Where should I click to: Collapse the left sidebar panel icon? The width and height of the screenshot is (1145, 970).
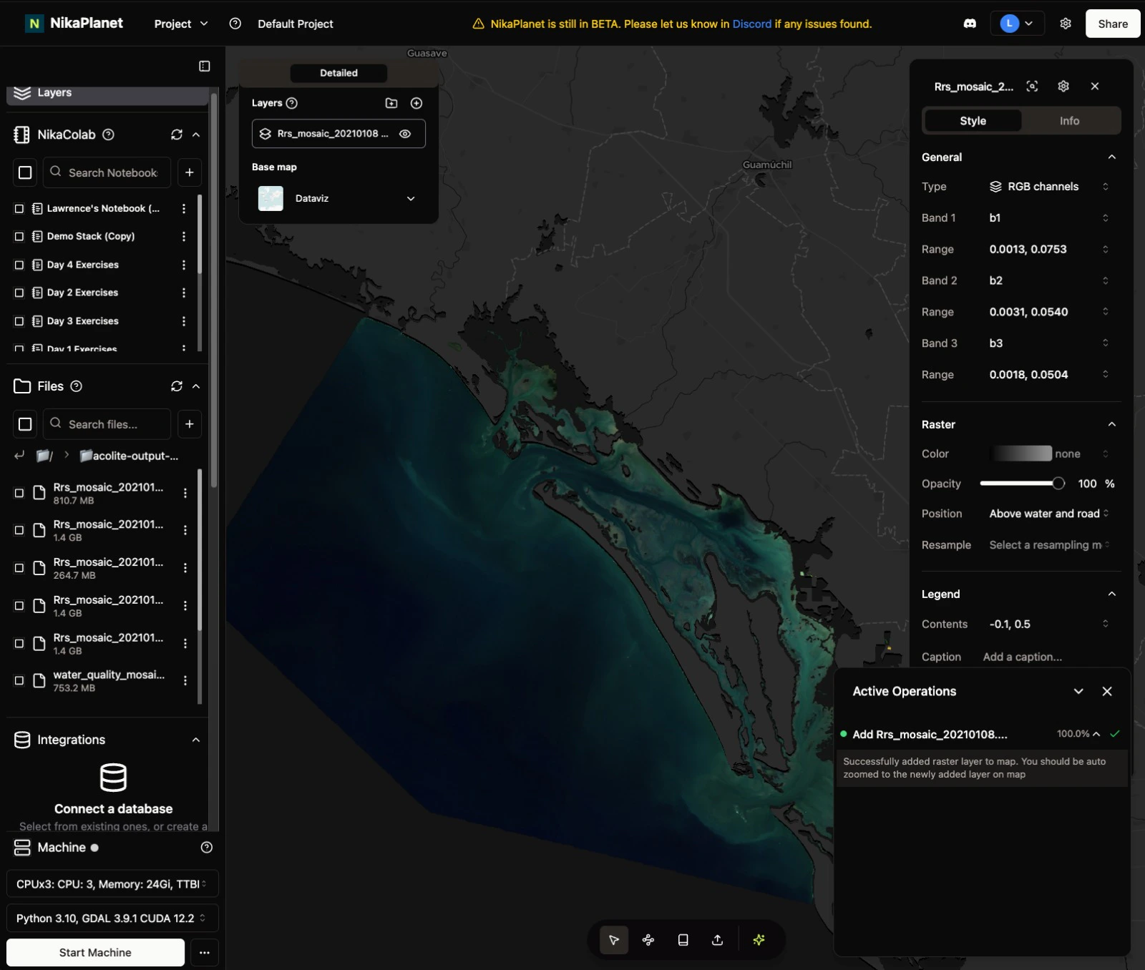click(x=205, y=66)
